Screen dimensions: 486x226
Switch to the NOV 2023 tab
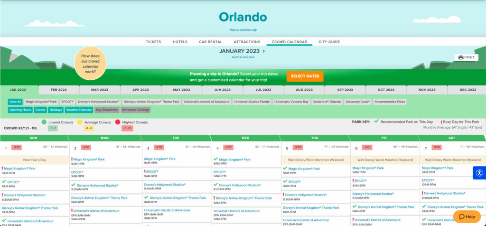click(x=427, y=90)
